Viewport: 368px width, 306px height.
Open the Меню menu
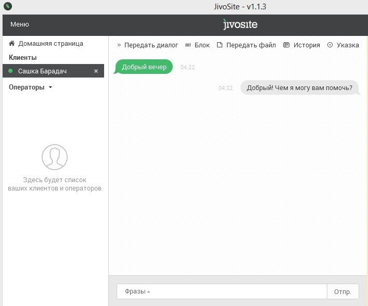pyautogui.click(x=20, y=24)
